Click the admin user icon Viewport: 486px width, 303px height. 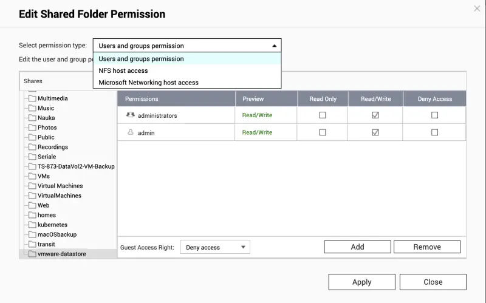click(130, 132)
